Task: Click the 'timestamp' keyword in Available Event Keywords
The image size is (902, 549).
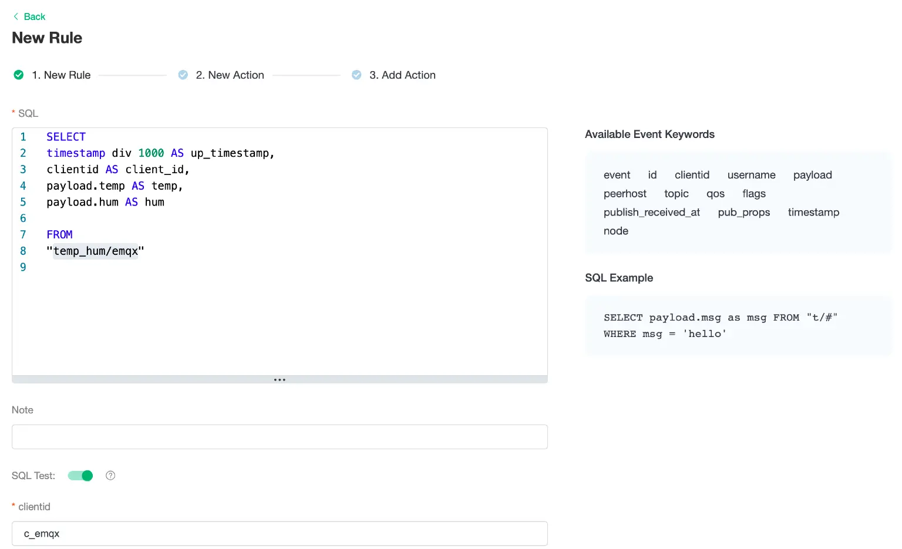Action: [813, 213]
